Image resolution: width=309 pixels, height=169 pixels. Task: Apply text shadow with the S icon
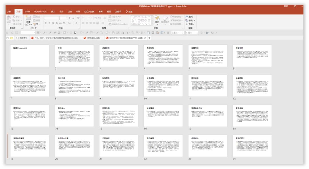pyautogui.click(x=57, y=23)
